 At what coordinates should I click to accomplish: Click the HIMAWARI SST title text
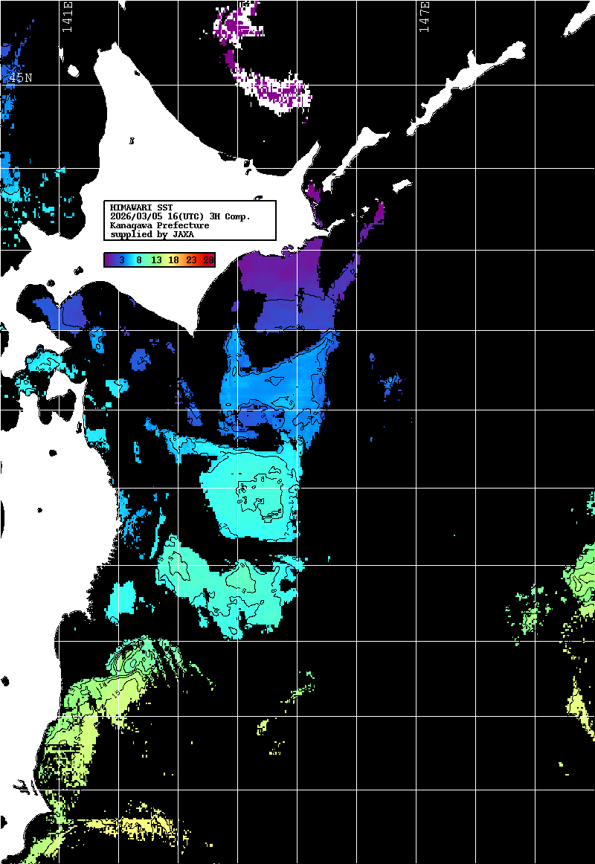click(141, 207)
